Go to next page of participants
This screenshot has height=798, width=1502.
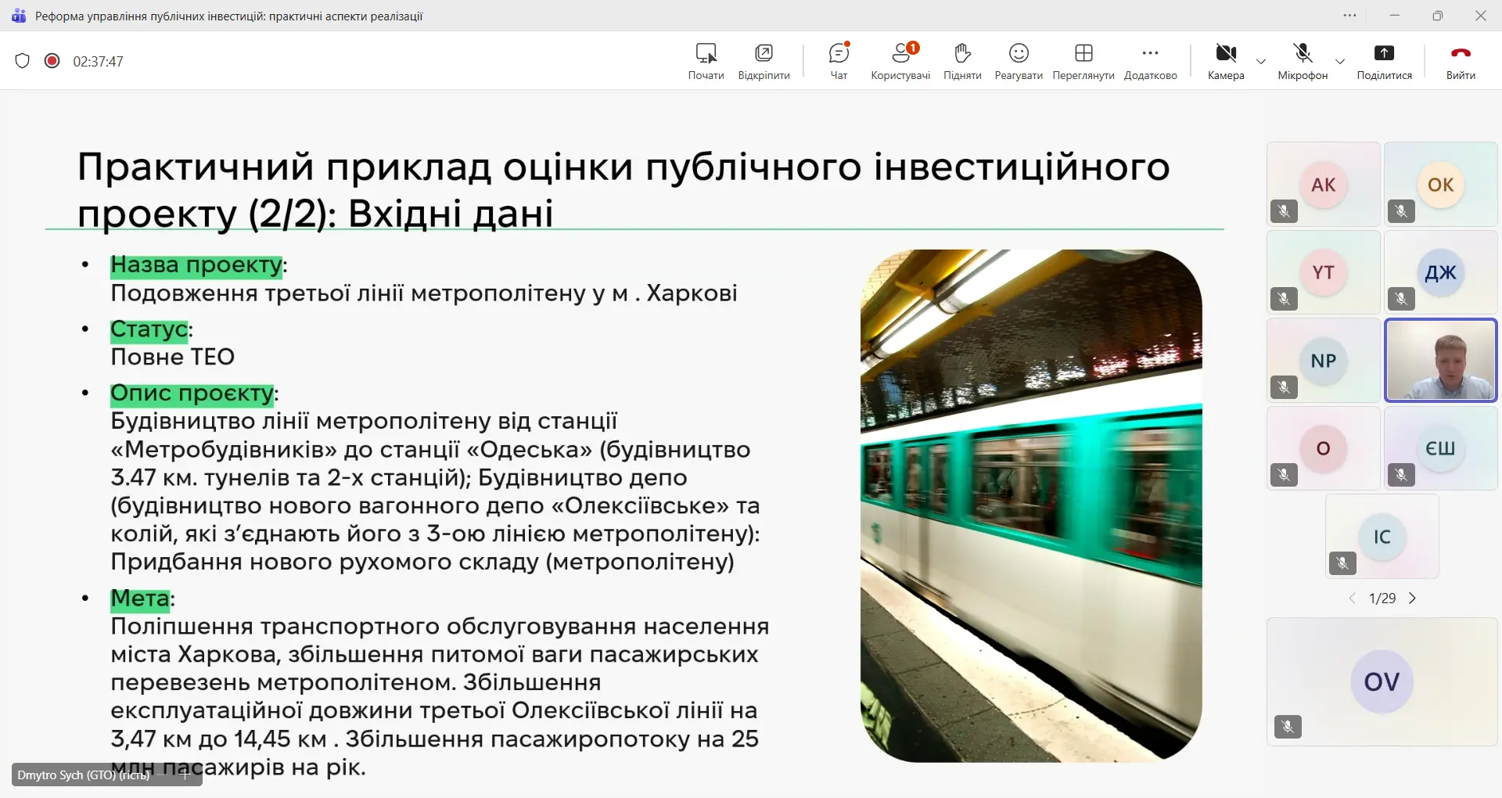click(1412, 598)
